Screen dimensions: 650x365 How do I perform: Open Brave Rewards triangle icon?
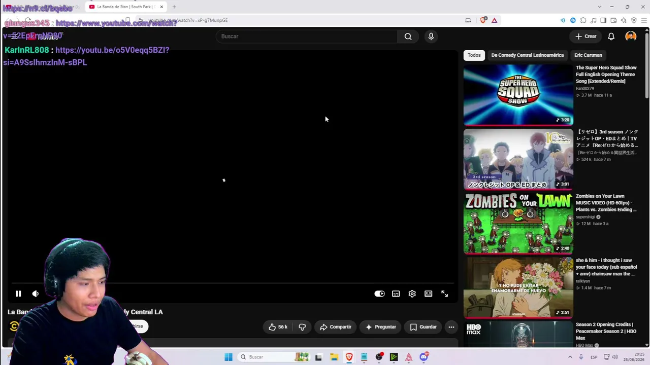point(495,20)
